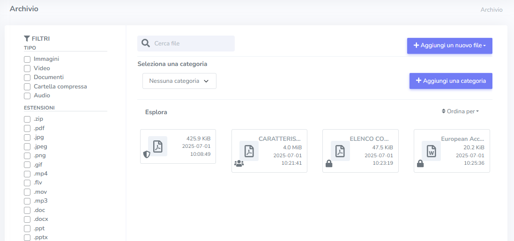
Task: Enable the Immagini type filter
Action: click(27, 59)
